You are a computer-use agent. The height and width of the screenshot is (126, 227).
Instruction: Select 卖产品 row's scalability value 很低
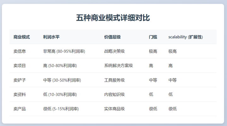tap(172, 109)
